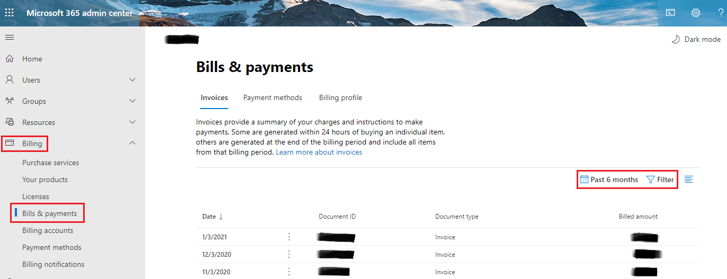Image resolution: width=727 pixels, height=279 pixels.
Task: Click the Filter button label
Action: [x=666, y=179]
